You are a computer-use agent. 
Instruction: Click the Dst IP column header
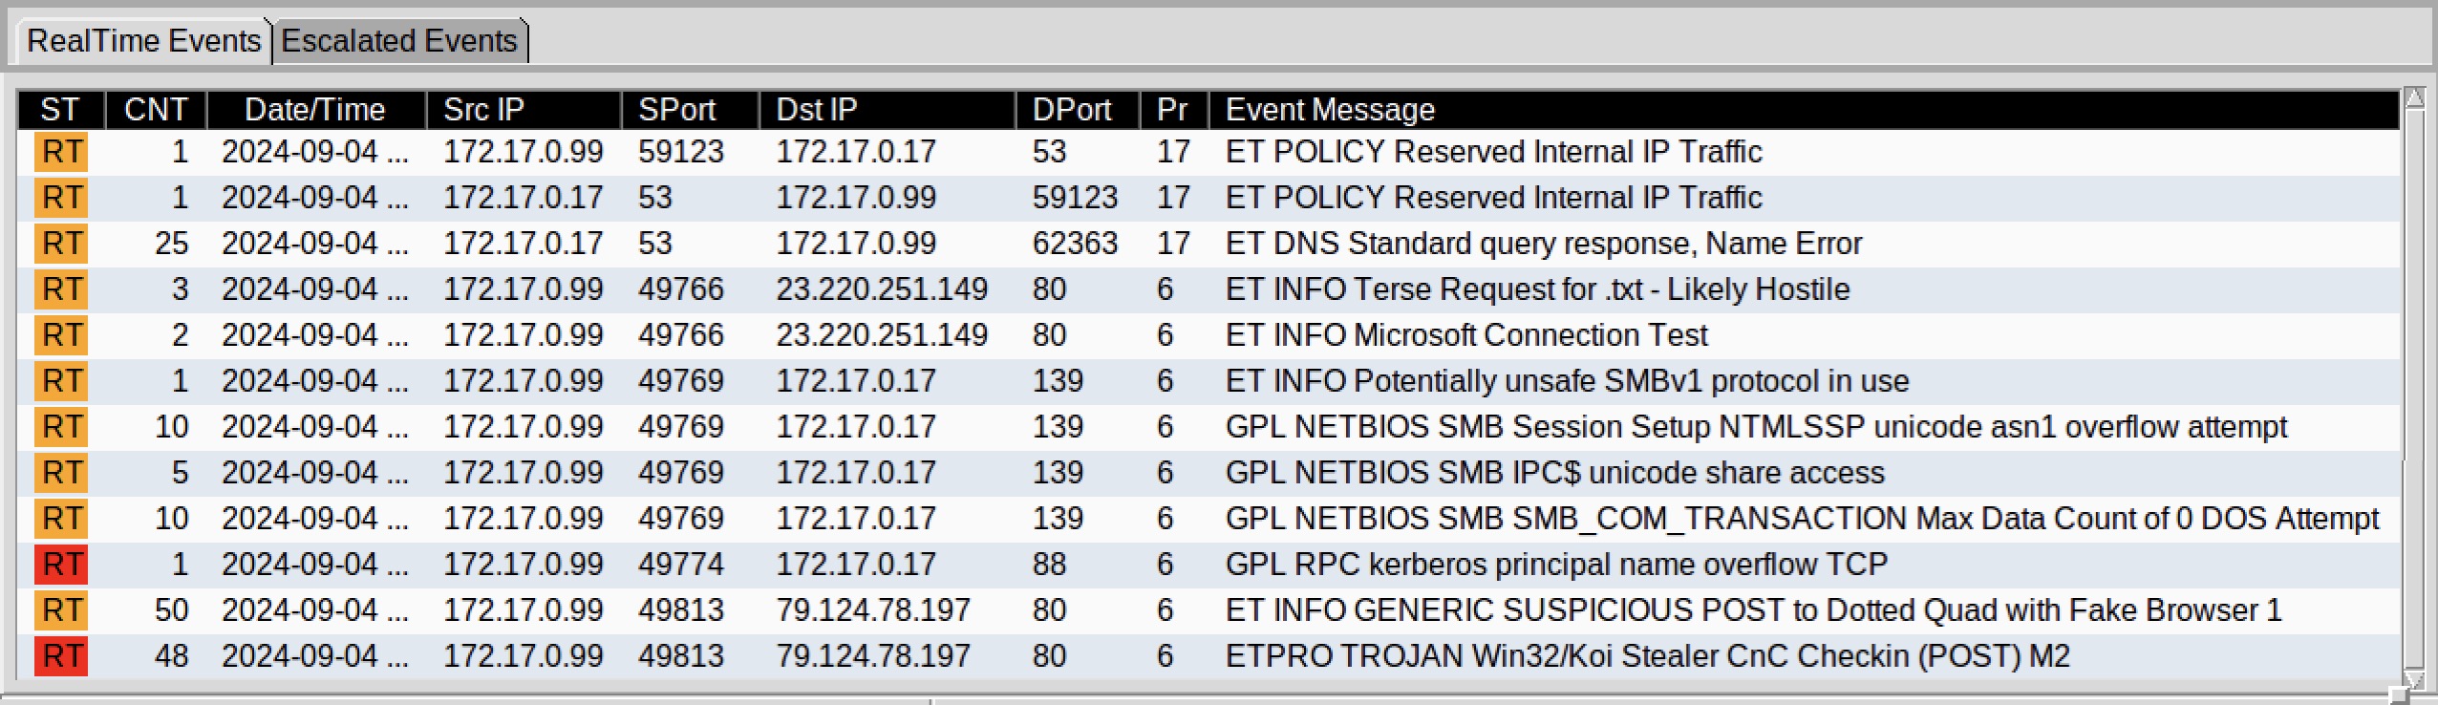point(816,110)
